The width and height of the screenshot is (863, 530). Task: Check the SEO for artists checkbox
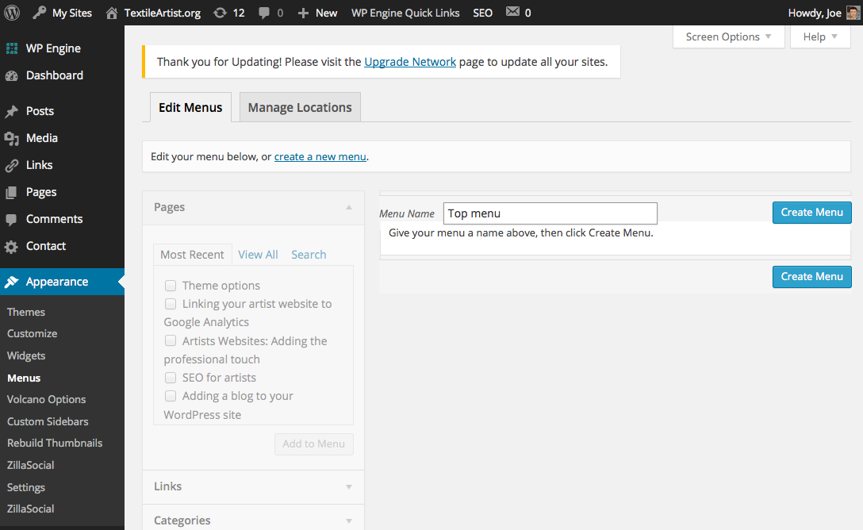click(171, 378)
